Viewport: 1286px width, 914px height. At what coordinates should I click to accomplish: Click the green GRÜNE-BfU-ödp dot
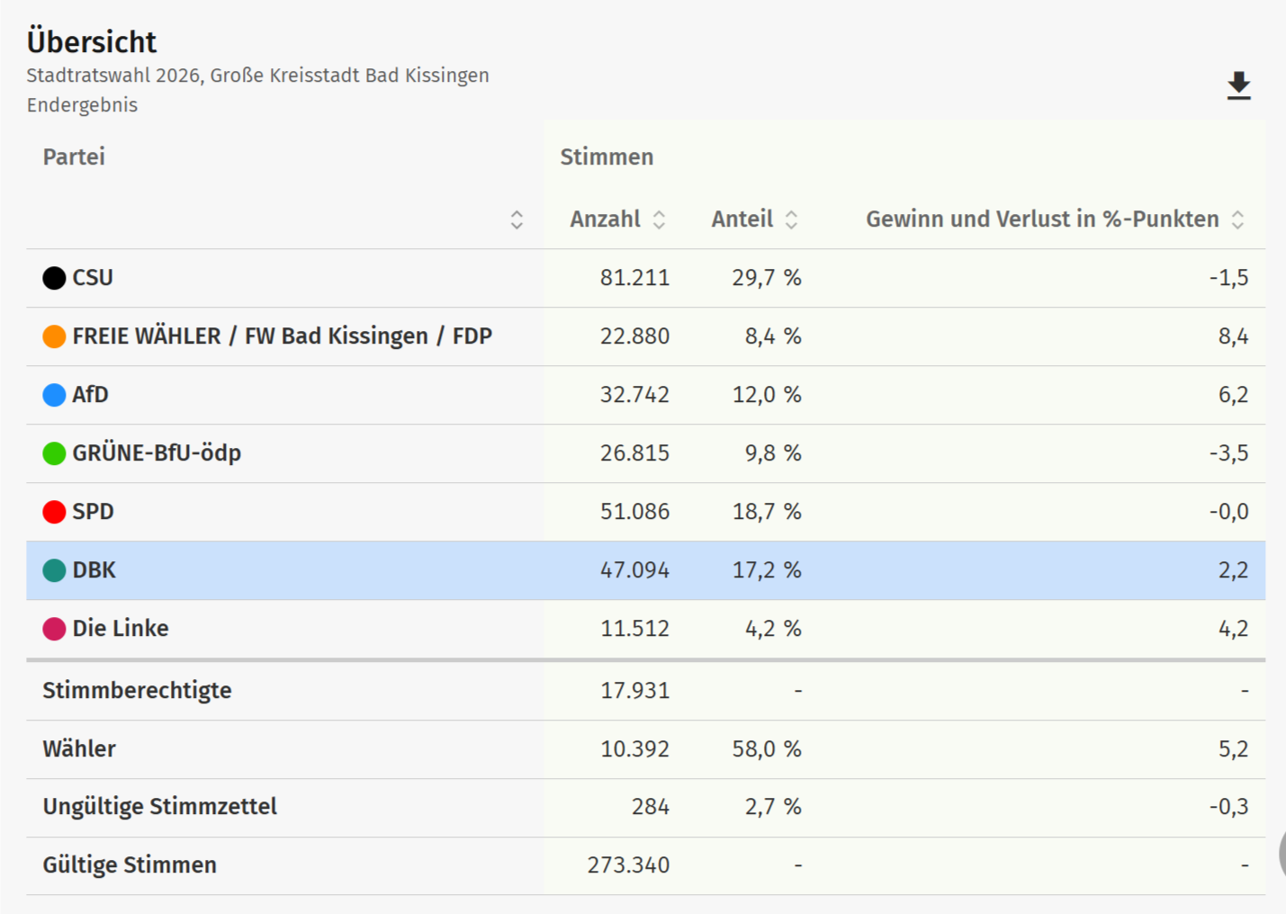point(54,453)
